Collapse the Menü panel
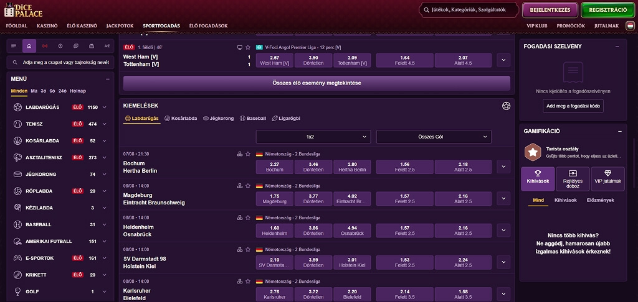The image size is (638, 302). coord(107,79)
